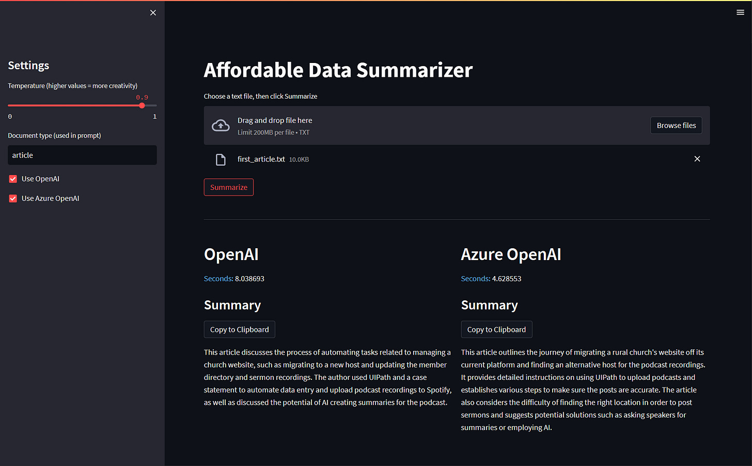Click the 10.0KB file size label
This screenshot has height=466, width=752.
click(x=299, y=159)
